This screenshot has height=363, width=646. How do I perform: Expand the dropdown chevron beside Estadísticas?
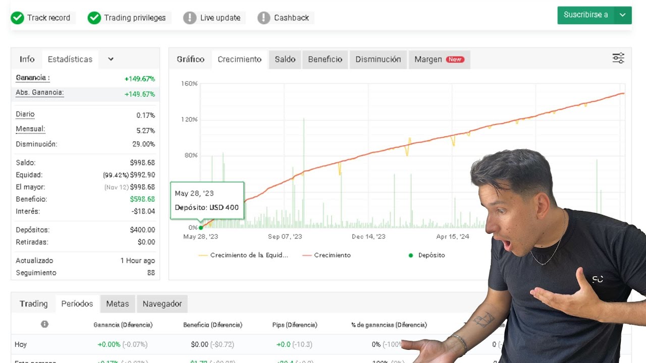(111, 59)
